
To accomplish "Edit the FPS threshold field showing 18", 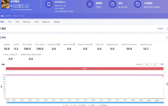I will (147, 64).
